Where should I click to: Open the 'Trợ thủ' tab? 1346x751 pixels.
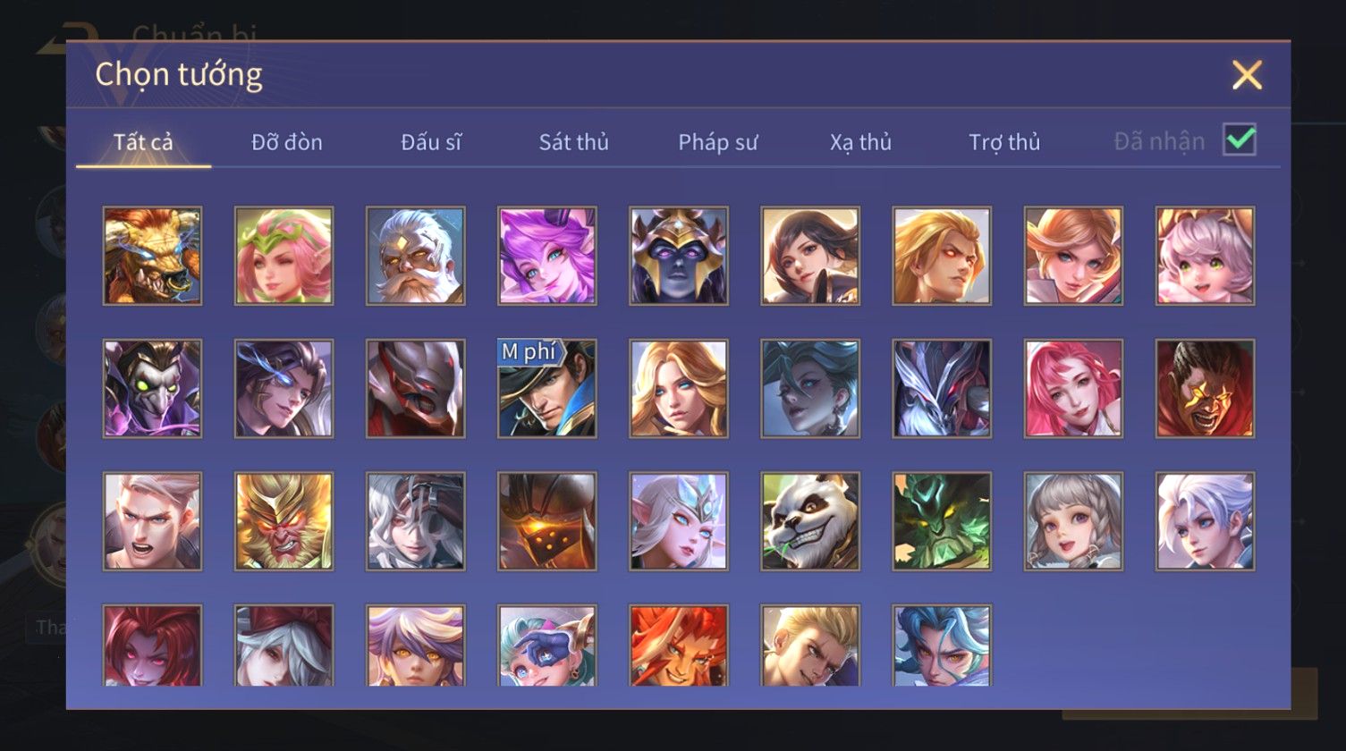point(1004,142)
